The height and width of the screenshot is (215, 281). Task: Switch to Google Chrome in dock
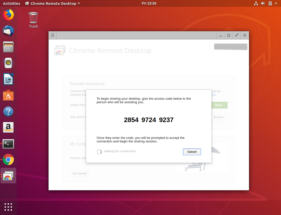(8, 159)
